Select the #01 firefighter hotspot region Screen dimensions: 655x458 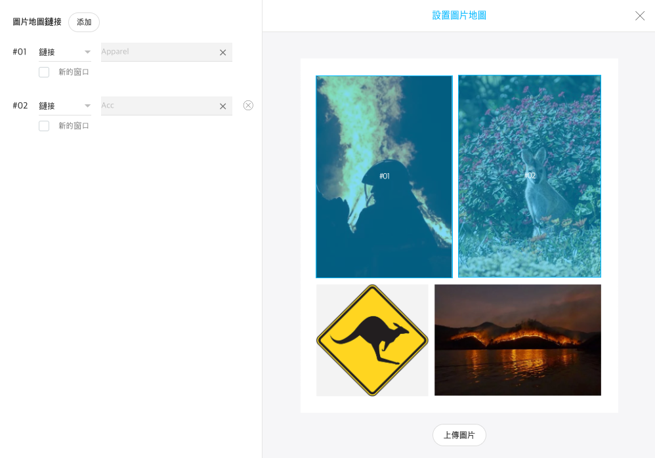tap(384, 177)
